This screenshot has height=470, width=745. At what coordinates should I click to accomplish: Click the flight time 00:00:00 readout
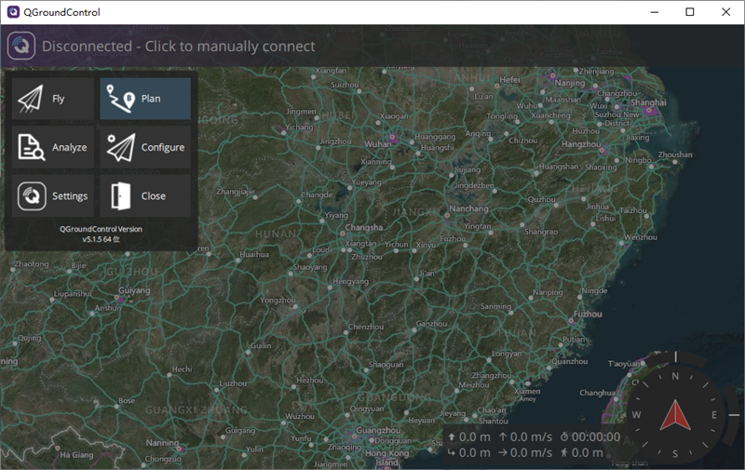coord(590,436)
